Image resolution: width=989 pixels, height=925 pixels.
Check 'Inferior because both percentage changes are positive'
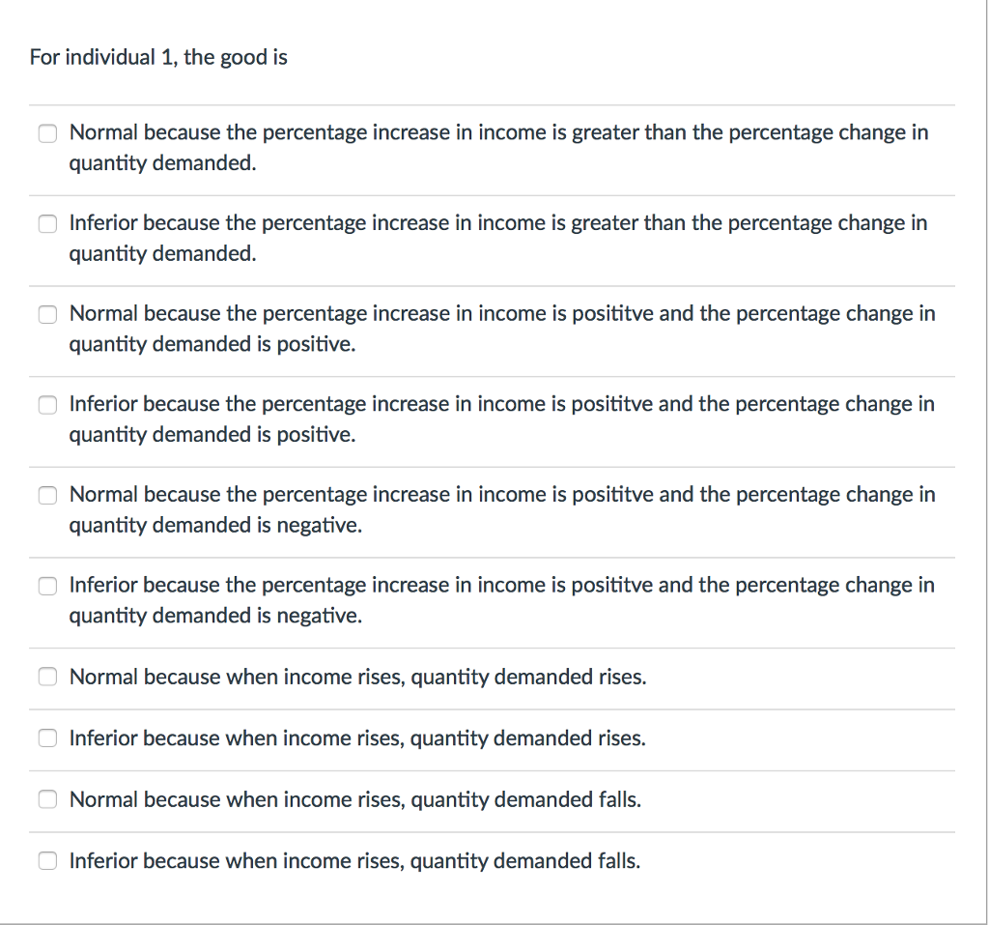point(47,404)
